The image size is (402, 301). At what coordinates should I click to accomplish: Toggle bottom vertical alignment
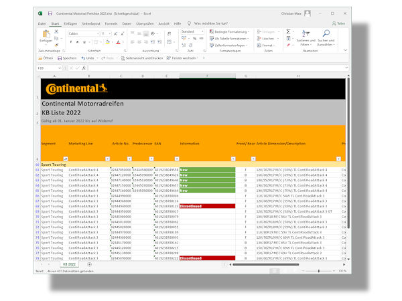146,33
